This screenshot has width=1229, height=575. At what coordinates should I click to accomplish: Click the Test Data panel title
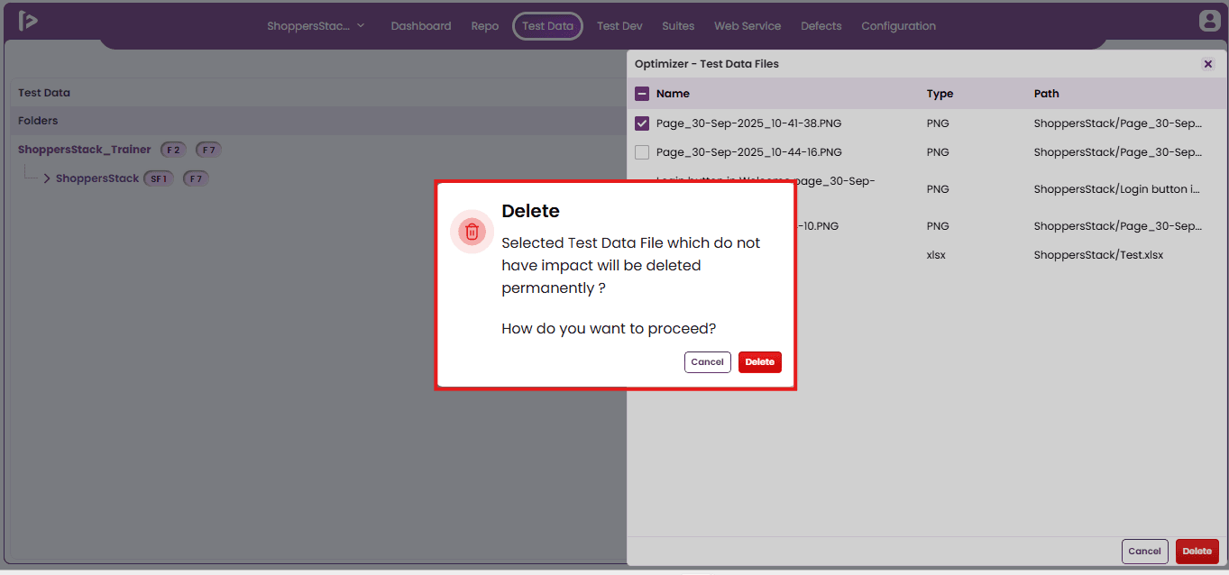[x=44, y=93]
